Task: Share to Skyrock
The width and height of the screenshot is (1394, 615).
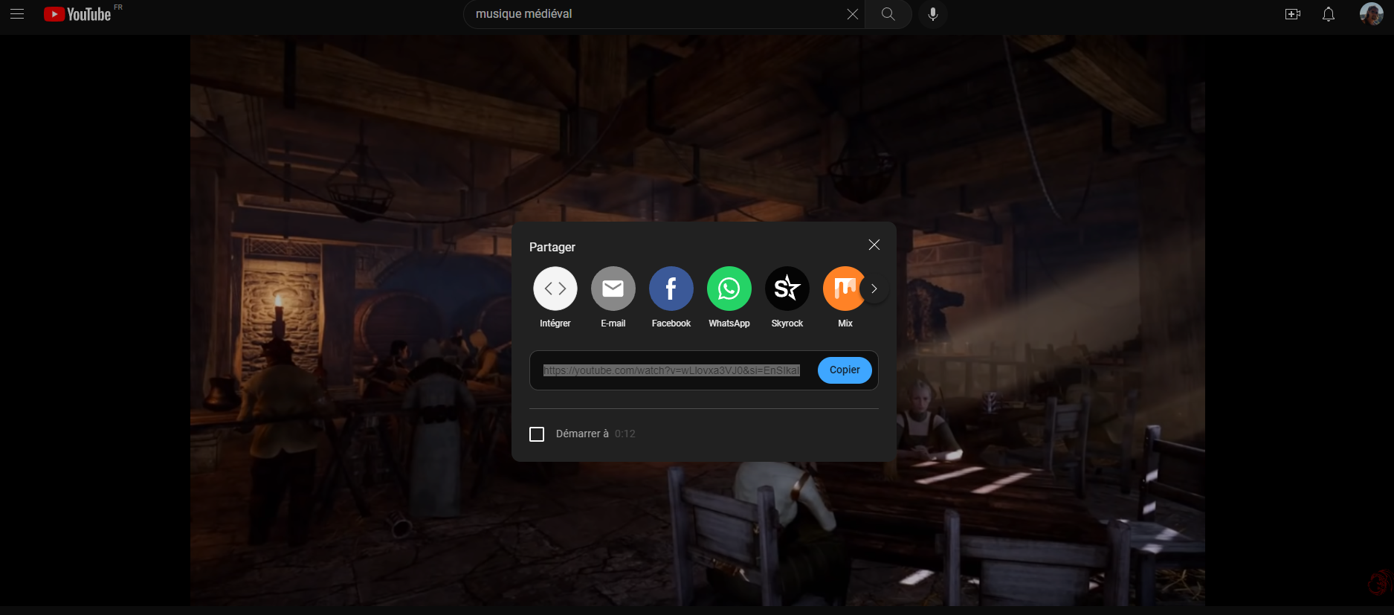Action: point(787,289)
